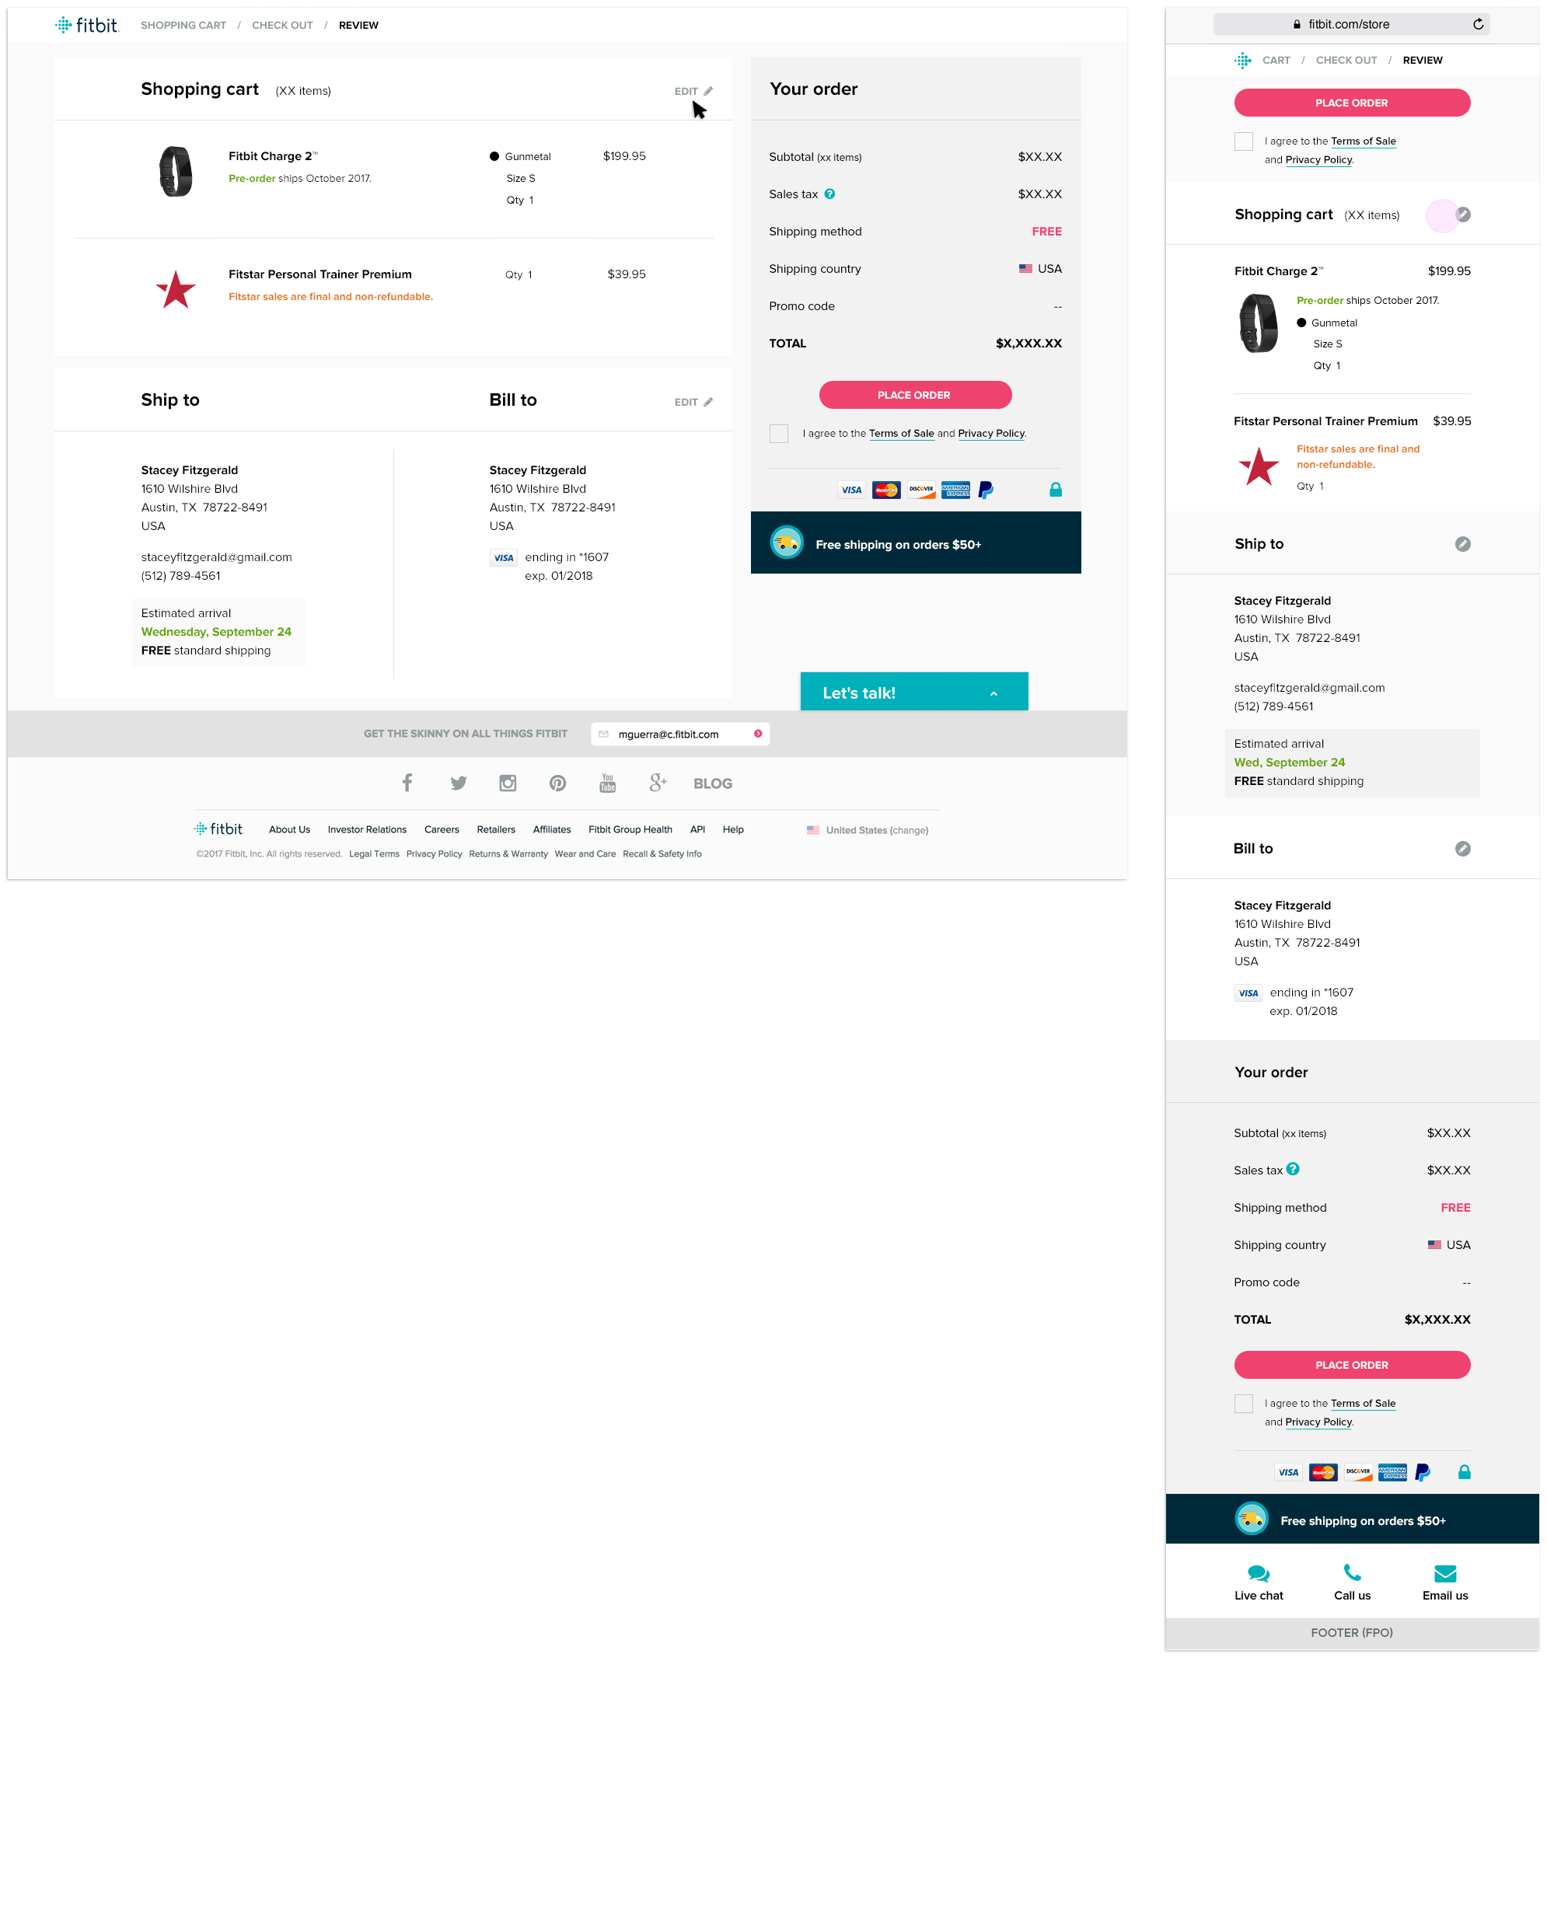
Task: Click the Facebook social media icon
Action: tap(406, 781)
